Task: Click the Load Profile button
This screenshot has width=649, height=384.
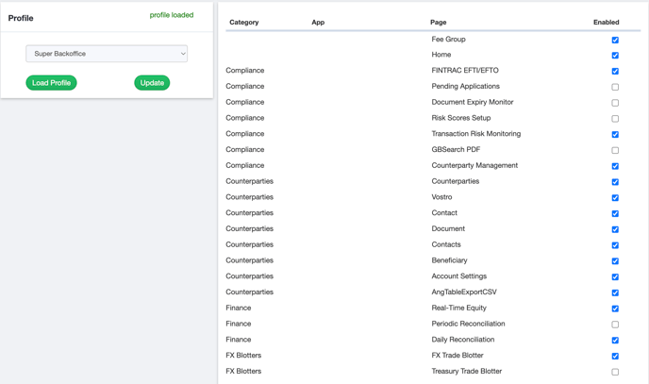Action: [51, 83]
